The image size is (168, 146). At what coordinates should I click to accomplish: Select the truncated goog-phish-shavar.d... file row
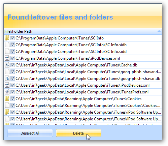[83, 72]
